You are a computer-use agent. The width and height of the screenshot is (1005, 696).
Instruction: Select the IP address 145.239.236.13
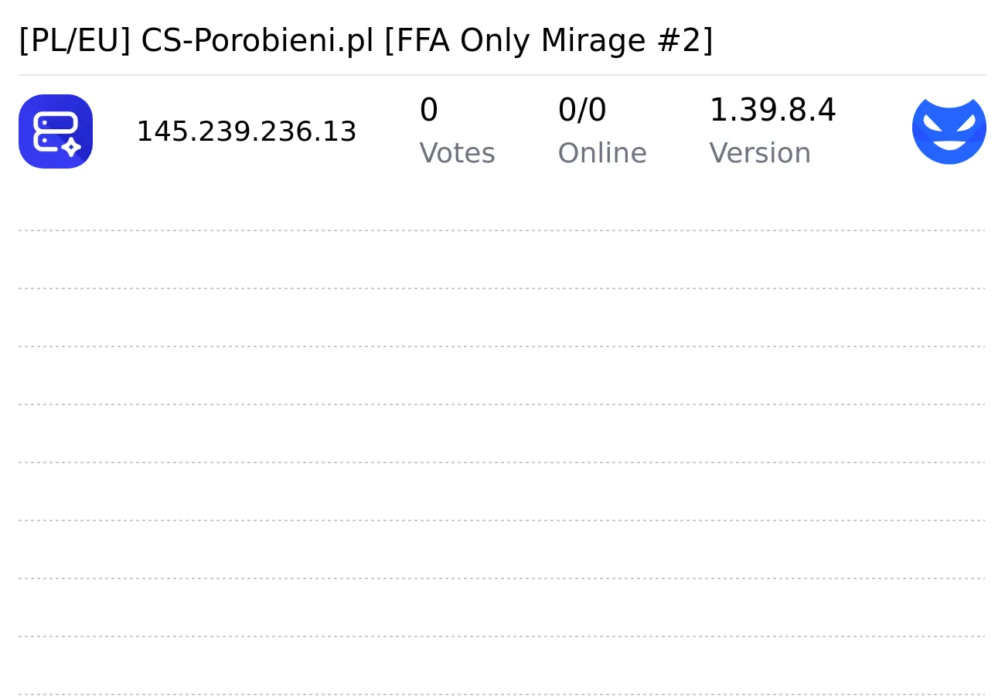(247, 131)
